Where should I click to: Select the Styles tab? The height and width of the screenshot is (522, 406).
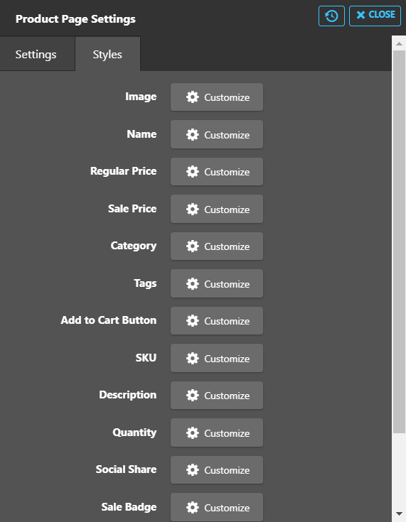coord(107,54)
